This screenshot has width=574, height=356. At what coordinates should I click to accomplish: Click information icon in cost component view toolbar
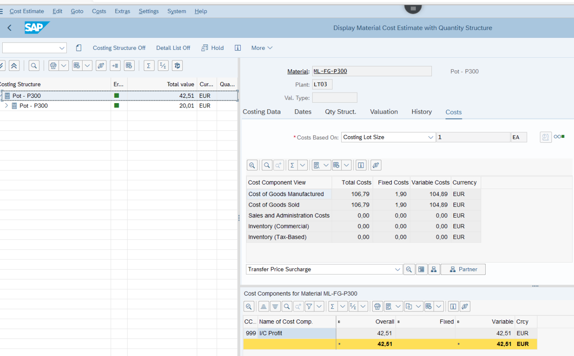(x=361, y=165)
